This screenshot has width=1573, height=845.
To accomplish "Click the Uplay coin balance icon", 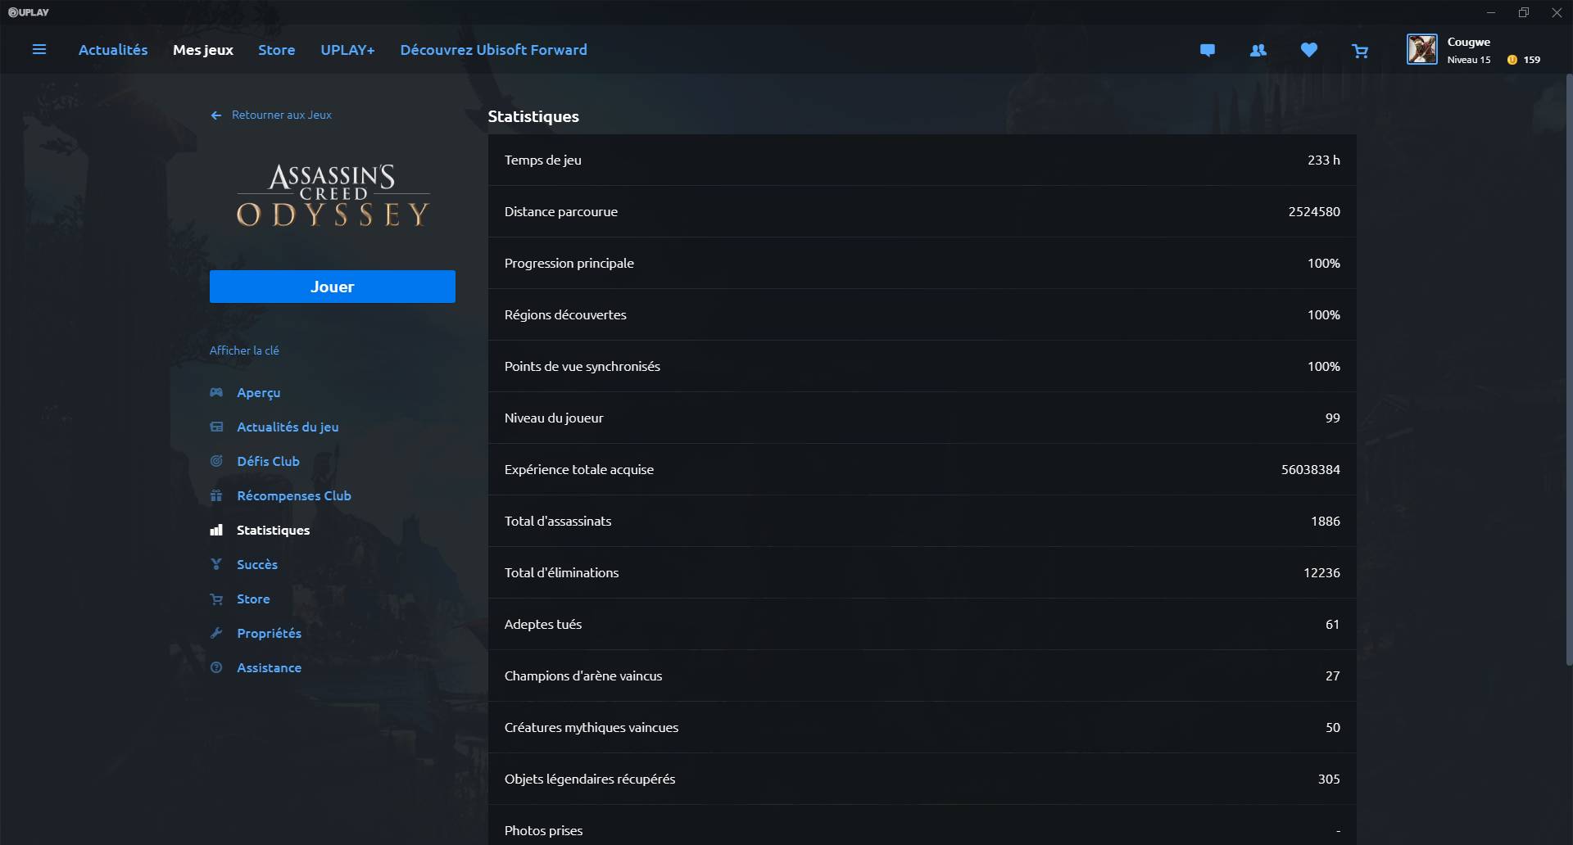I will tap(1512, 60).
